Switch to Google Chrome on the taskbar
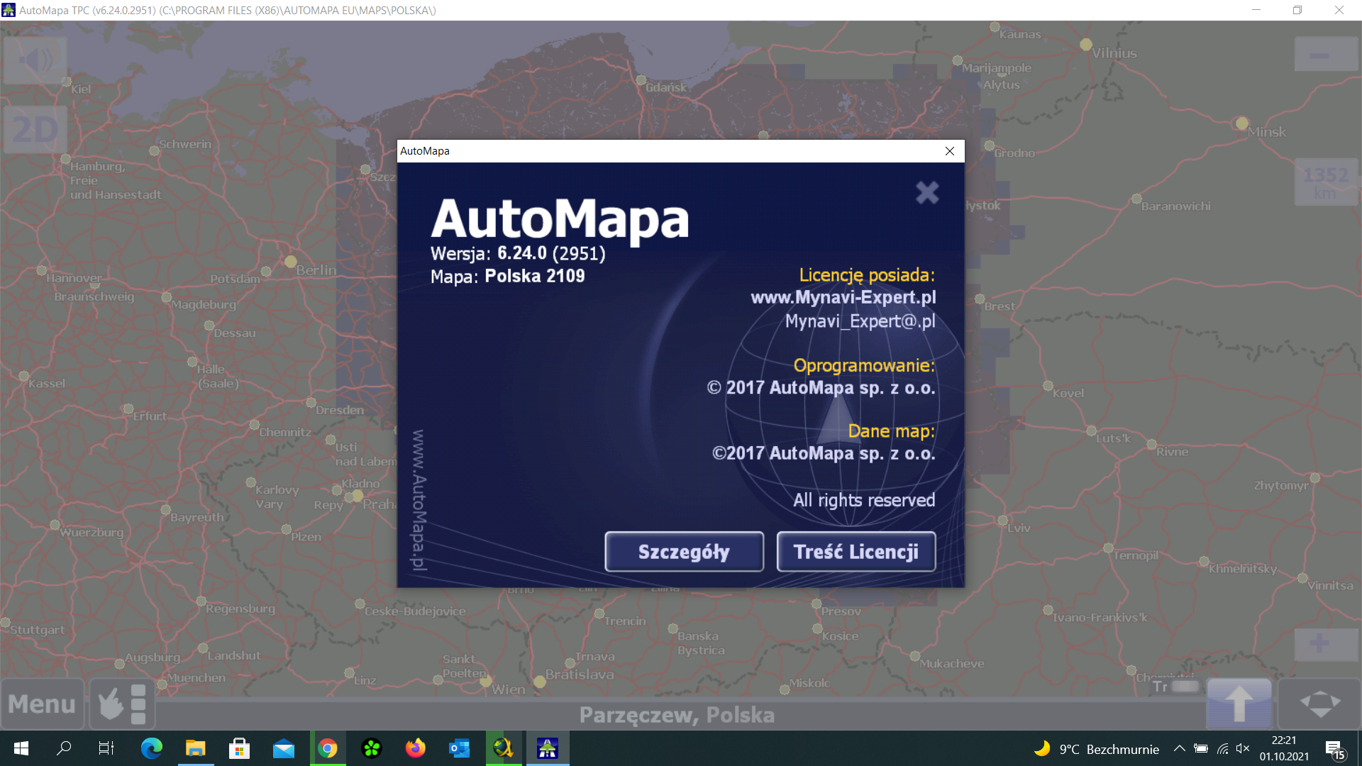This screenshot has height=766, width=1362. [328, 748]
